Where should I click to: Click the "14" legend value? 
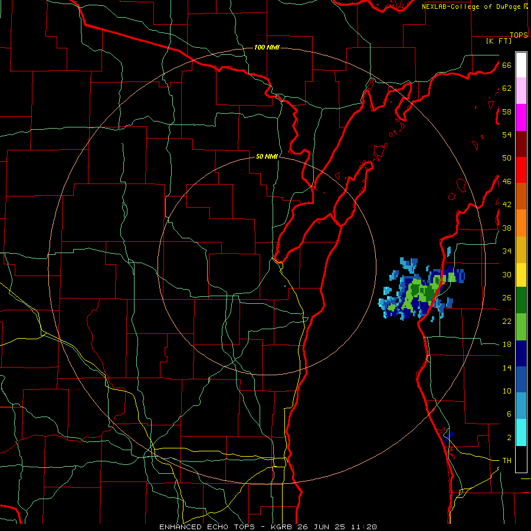pos(507,368)
